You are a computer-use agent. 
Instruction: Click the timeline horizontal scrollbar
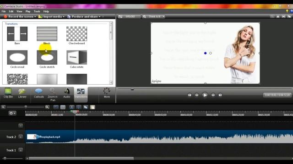[81, 159]
